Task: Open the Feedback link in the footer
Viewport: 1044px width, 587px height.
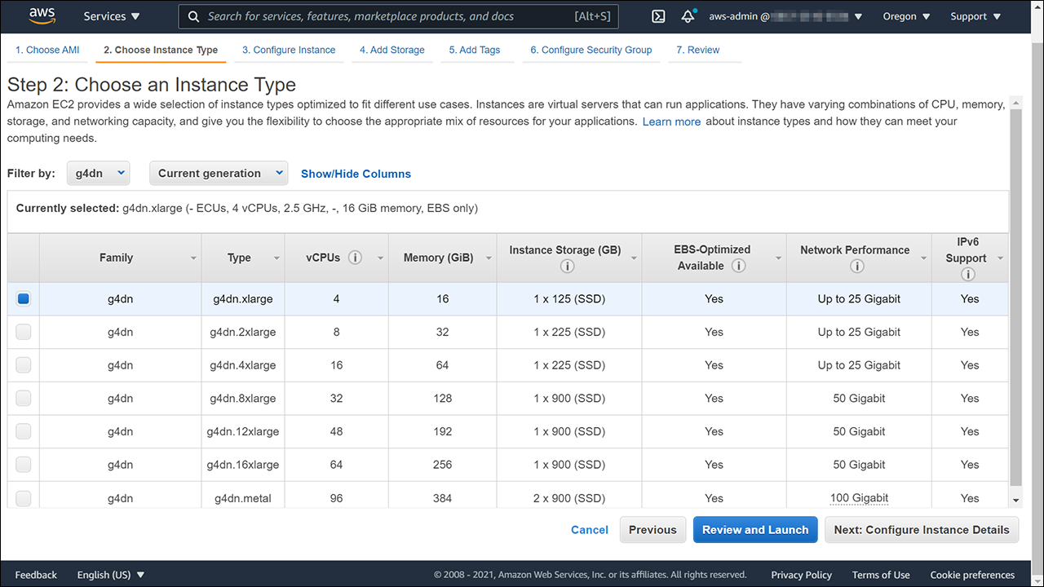Action: pos(36,575)
